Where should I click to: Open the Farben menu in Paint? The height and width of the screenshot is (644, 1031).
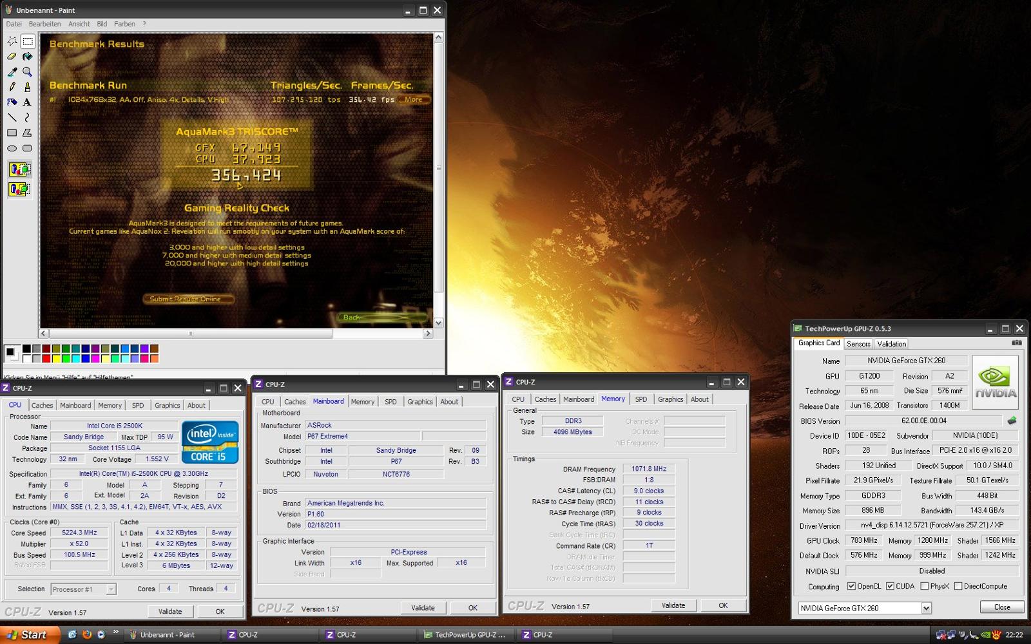click(124, 24)
